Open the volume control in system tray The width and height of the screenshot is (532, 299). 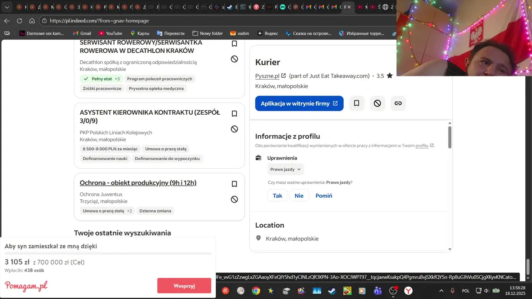(486, 291)
